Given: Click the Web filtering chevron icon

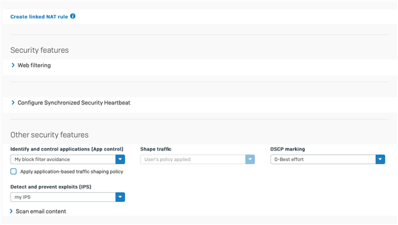Looking at the screenshot, I should [x=13, y=65].
